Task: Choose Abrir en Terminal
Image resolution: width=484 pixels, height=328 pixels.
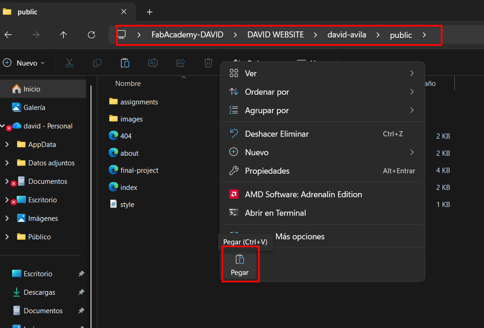Action: click(322, 213)
